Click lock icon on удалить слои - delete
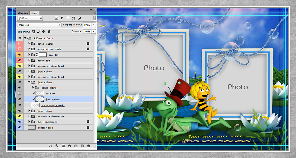296x158 pixels. [x=88, y=49]
